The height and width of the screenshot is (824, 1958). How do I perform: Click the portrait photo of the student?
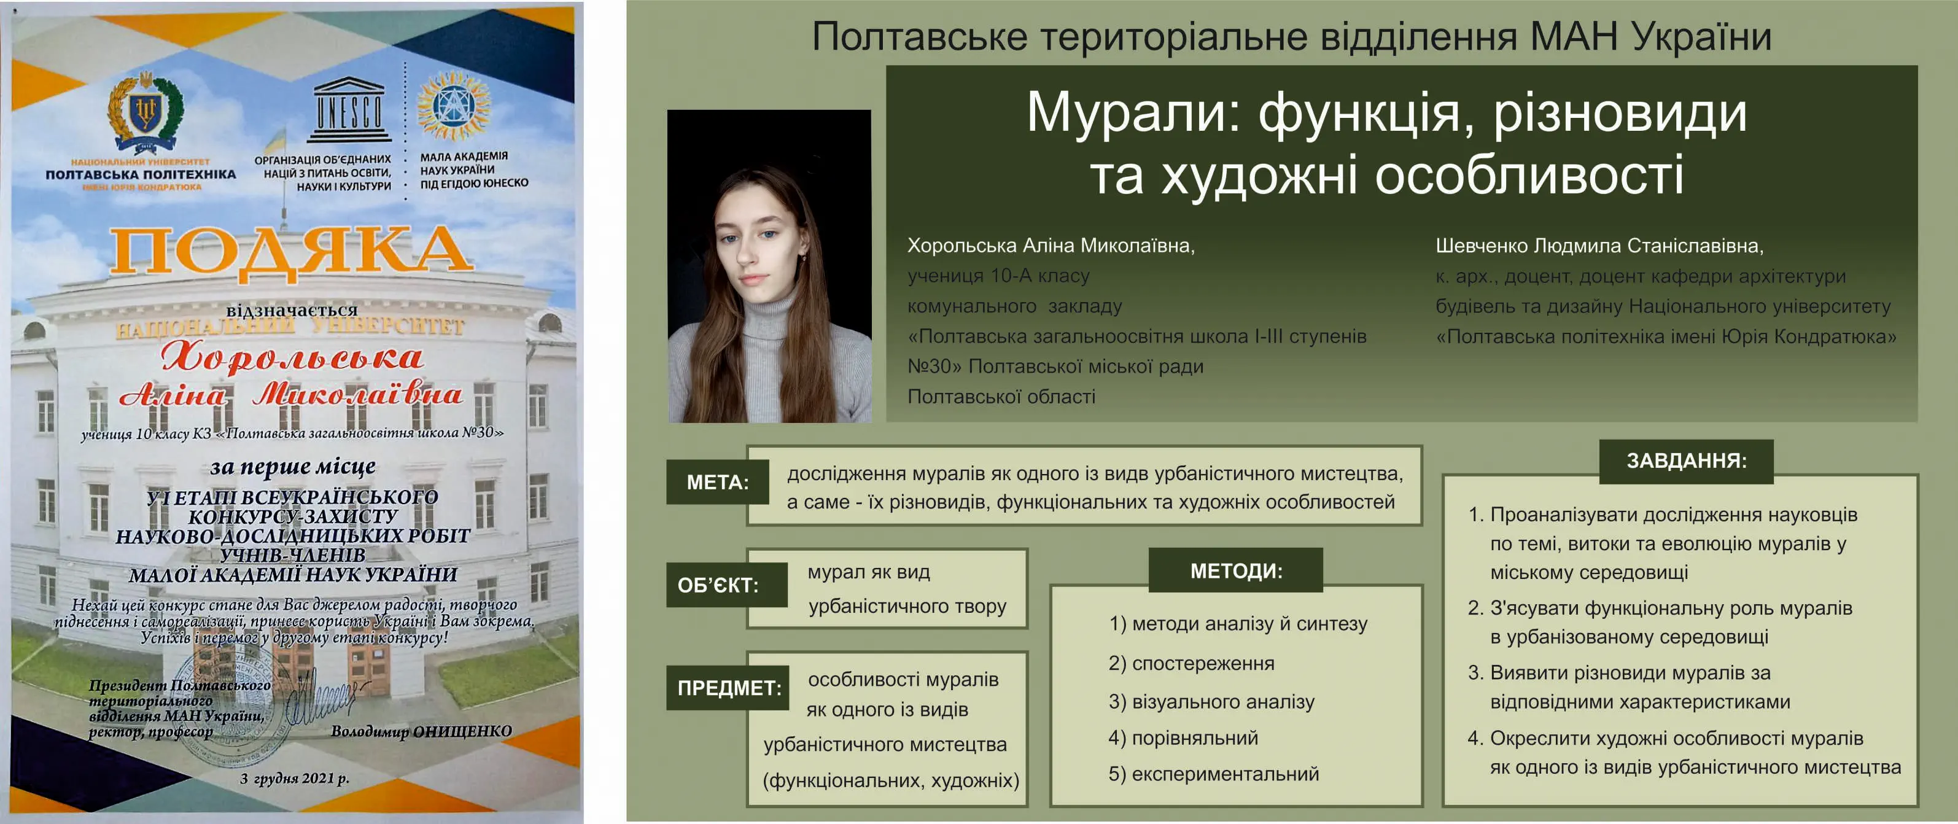[769, 266]
